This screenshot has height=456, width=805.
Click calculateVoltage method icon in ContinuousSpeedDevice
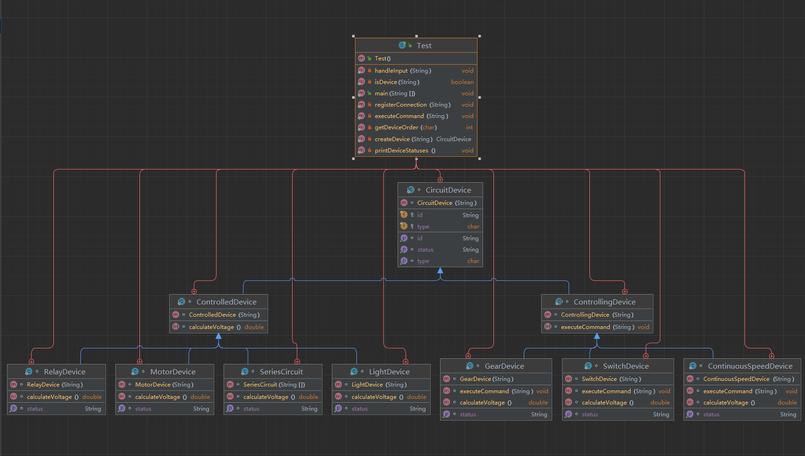coord(690,402)
